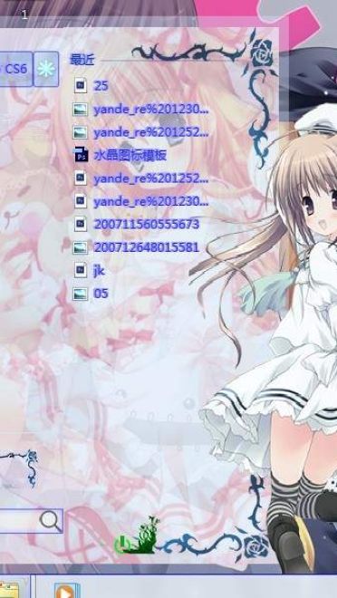337x598 pixels.
Task: Open yande_re%201252 entry with the document icon
Action: (140, 178)
